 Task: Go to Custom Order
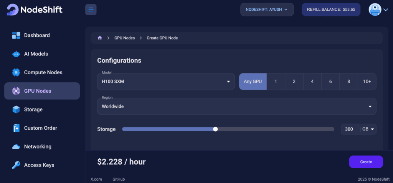(x=42, y=128)
